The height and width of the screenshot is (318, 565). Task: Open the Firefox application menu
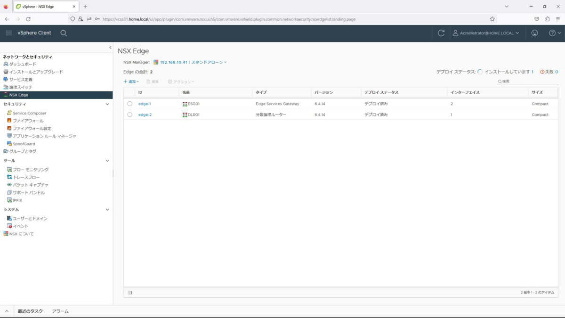(x=558, y=19)
